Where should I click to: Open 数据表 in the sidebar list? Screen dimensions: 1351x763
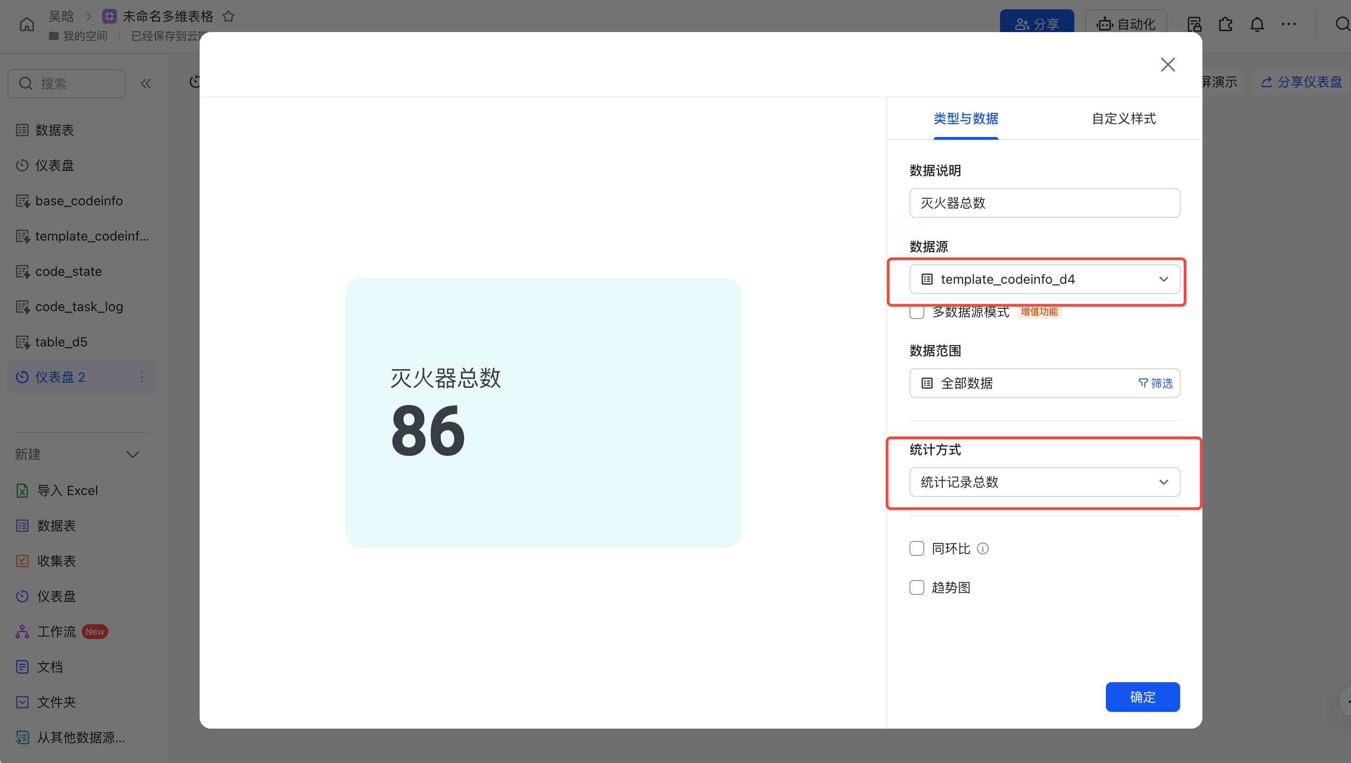click(x=82, y=130)
